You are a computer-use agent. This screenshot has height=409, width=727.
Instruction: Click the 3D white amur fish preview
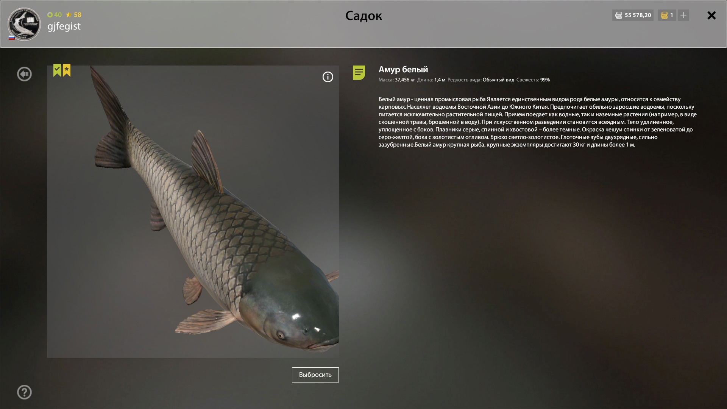[193, 212]
